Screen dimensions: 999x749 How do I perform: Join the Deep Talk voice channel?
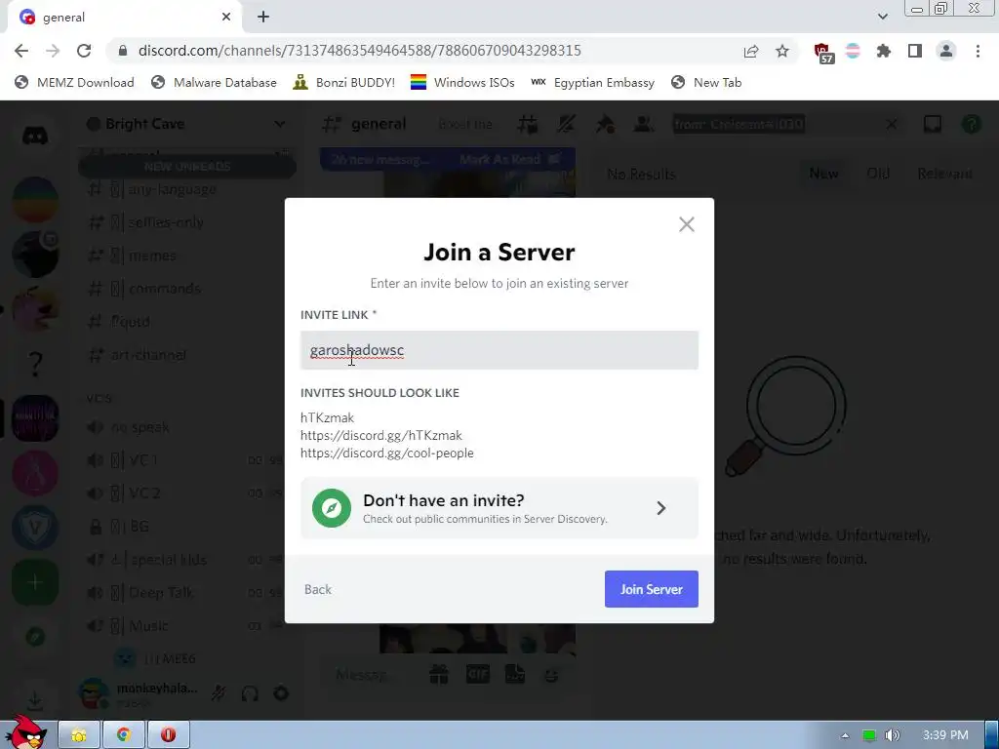[x=186, y=593]
